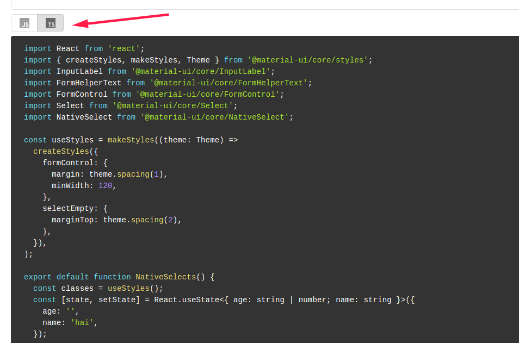Switch to the TS language version
519x343 pixels.
(50, 23)
